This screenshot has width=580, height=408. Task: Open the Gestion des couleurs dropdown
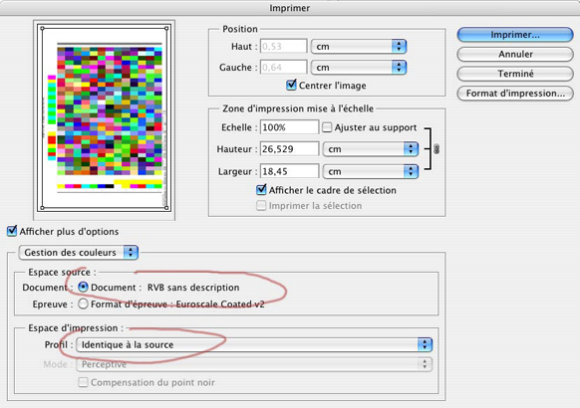point(79,252)
